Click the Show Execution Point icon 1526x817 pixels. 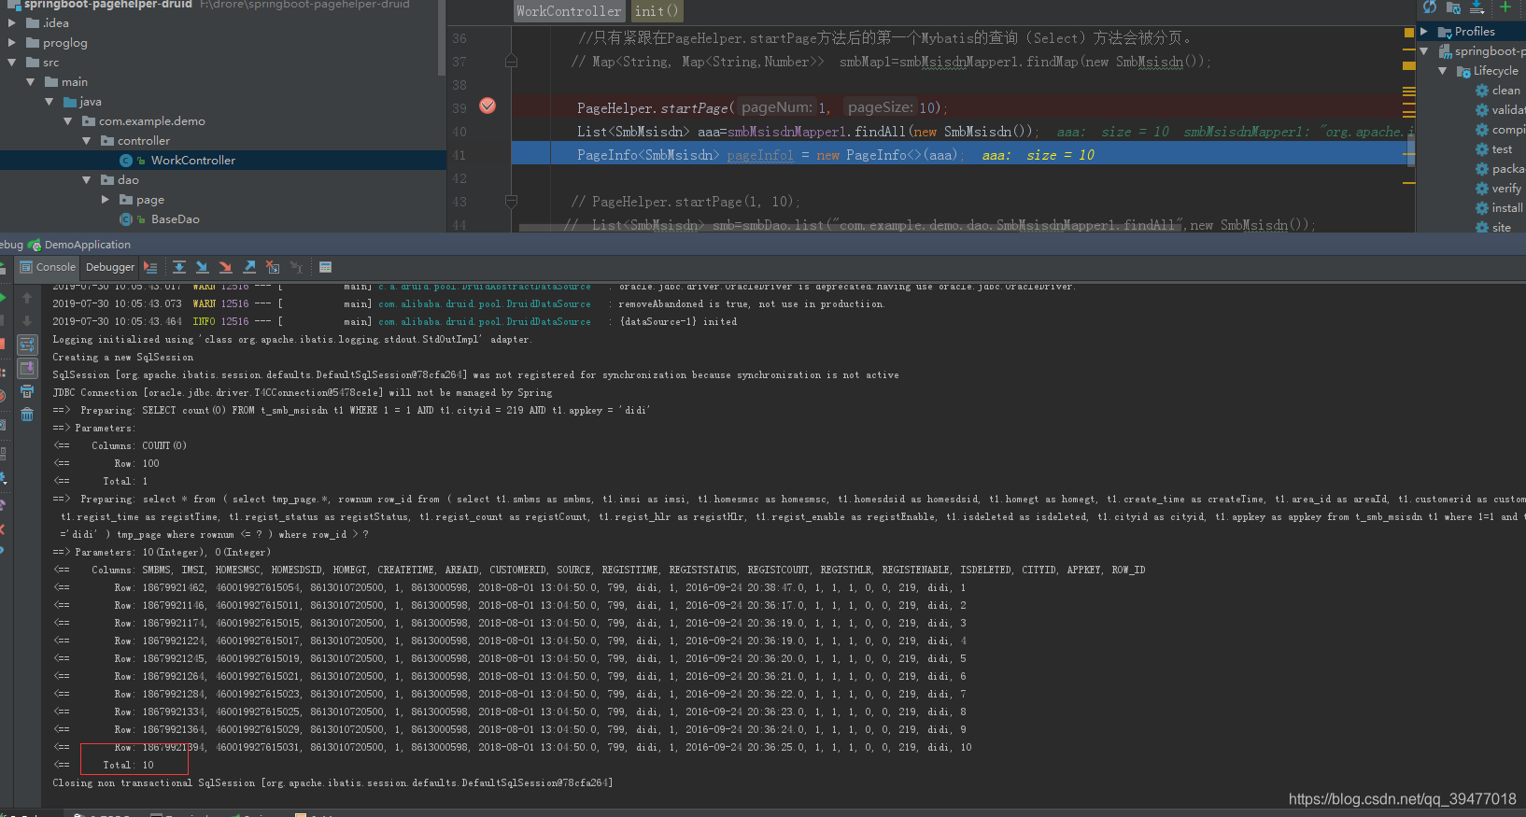click(x=150, y=267)
